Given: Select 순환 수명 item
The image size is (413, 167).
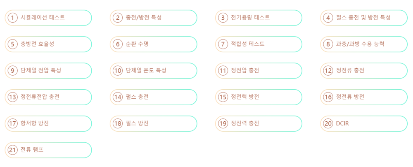Looking at the screenshot, I should point(153,44).
